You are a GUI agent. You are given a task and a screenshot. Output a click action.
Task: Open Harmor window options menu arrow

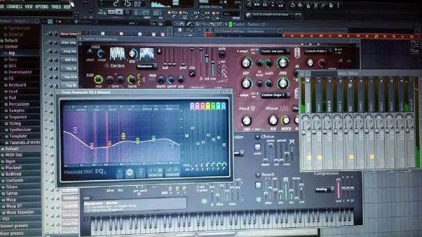(x=80, y=39)
